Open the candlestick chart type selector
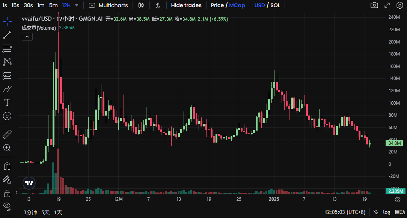This screenshot has height=218, width=407. [x=141, y=5]
